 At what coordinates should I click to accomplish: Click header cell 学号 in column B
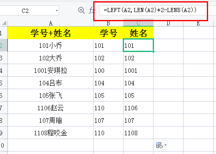[108, 33]
